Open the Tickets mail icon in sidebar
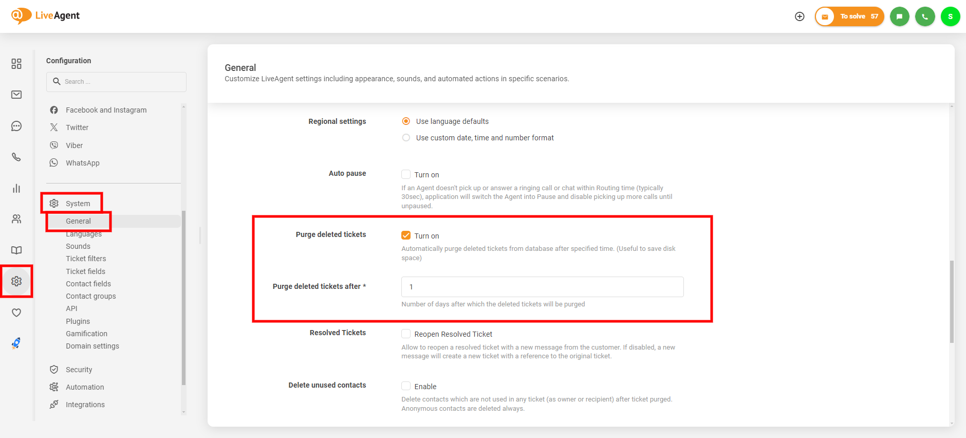 pos(16,95)
